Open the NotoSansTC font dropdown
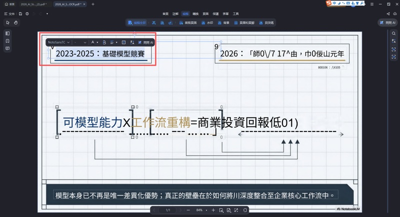400x217 pixels. (x=58, y=42)
